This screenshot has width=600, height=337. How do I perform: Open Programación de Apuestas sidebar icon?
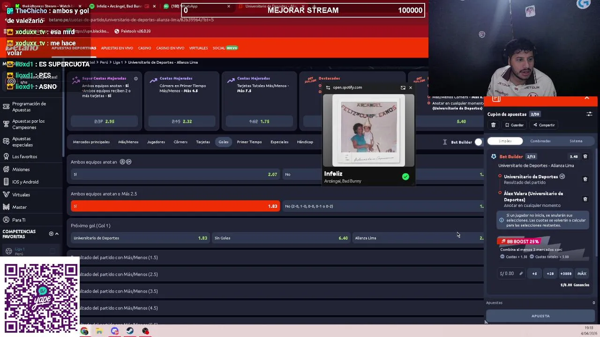pos(6,107)
